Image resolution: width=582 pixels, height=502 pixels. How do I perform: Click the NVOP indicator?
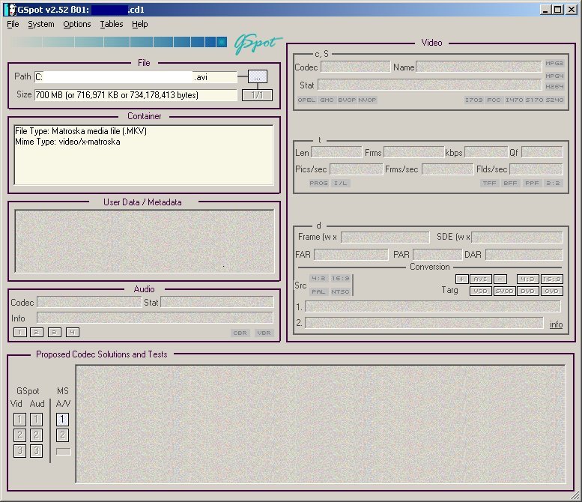[x=367, y=100]
